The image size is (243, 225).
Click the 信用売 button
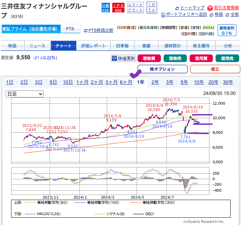click(227, 58)
